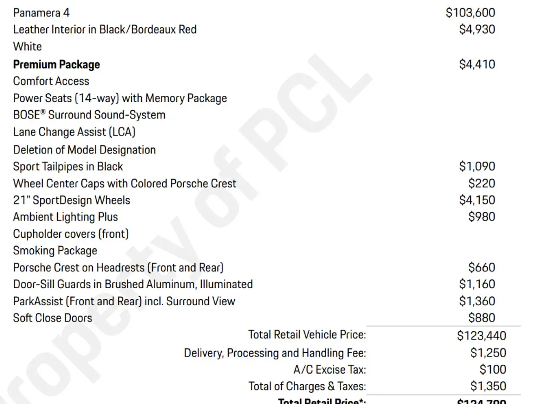Click Deletion of Model Designation
This screenshot has height=404, width=537.
(x=84, y=150)
